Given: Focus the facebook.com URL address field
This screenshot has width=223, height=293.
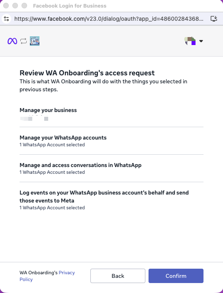Looking at the screenshot, I should click(x=109, y=19).
